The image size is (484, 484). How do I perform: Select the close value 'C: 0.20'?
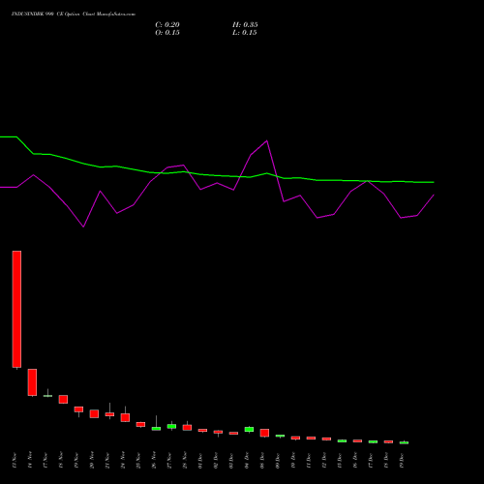(167, 25)
